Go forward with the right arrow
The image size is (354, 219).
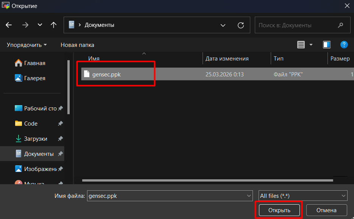click(25, 25)
